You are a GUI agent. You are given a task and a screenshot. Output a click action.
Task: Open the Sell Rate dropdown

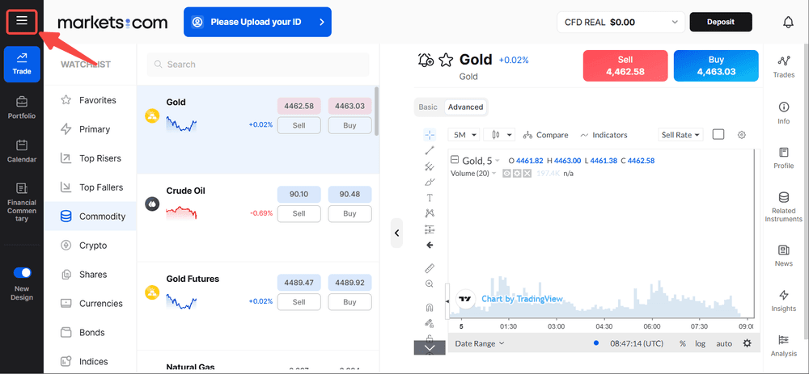pyautogui.click(x=681, y=135)
